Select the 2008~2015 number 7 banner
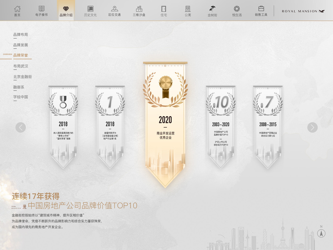The height and width of the screenshot is (250, 333). pyautogui.click(x=268, y=127)
